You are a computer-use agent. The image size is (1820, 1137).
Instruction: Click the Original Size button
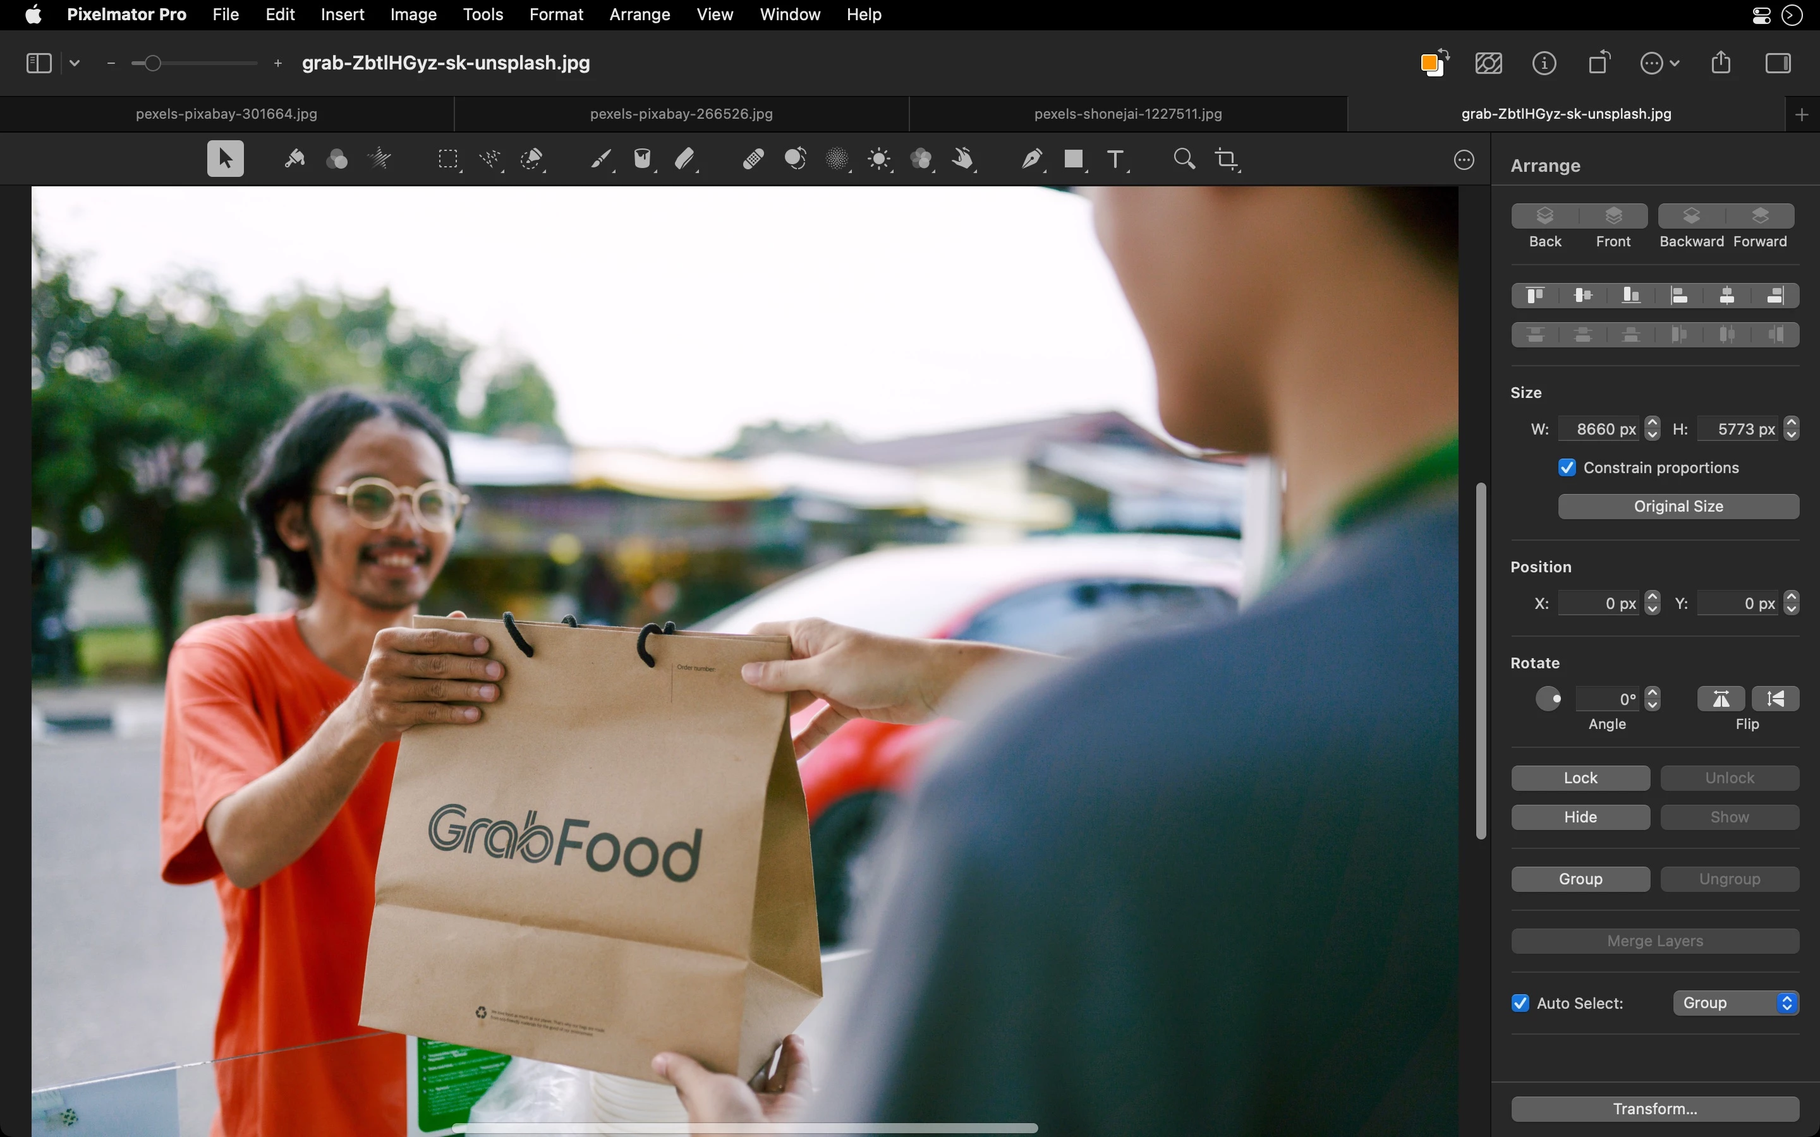(1678, 506)
